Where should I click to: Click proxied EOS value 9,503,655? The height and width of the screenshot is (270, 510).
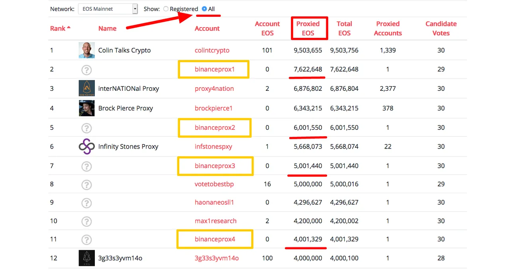(308, 50)
